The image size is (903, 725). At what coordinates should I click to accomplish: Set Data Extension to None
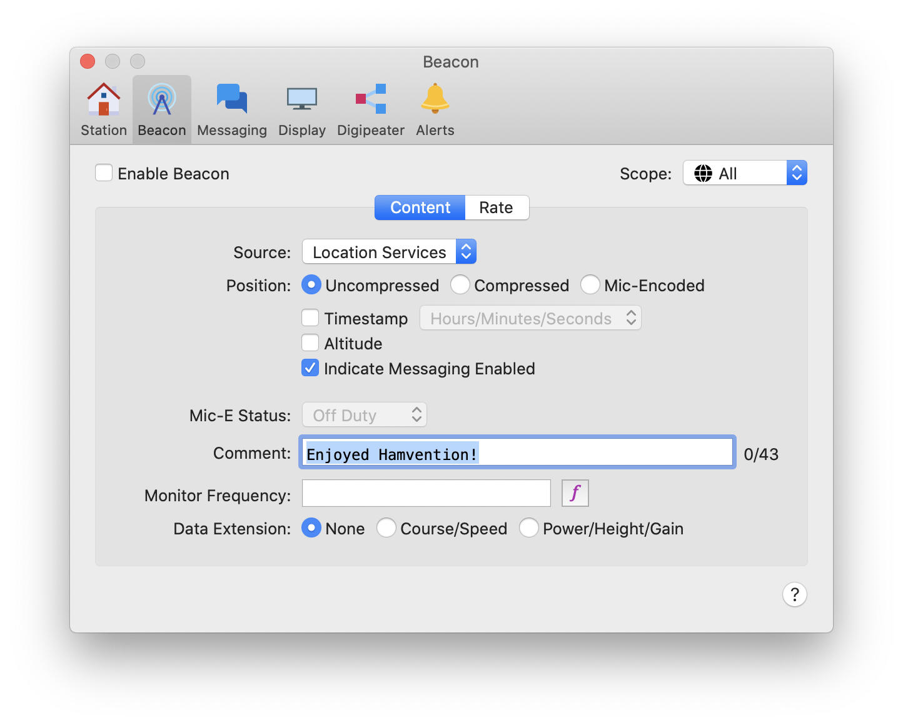click(x=311, y=528)
